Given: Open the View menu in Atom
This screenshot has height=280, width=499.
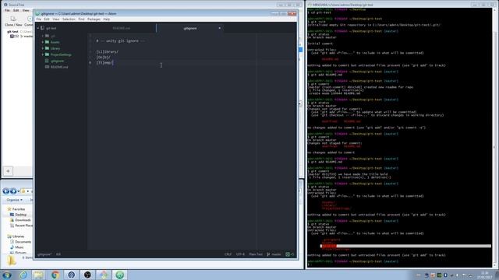Looking at the screenshot, I should pyautogui.click(x=56, y=19).
